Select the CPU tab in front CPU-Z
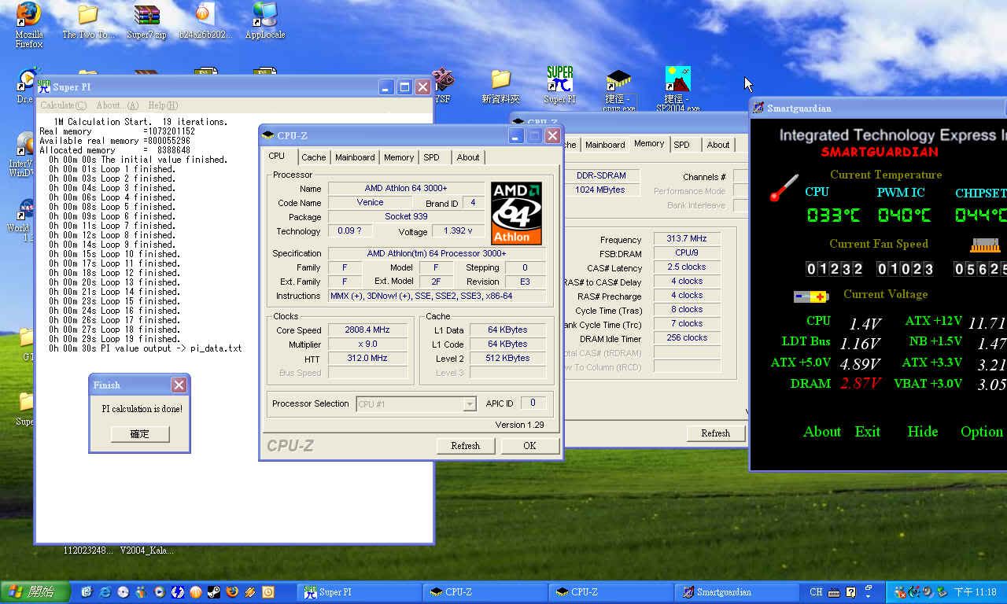 [277, 156]
